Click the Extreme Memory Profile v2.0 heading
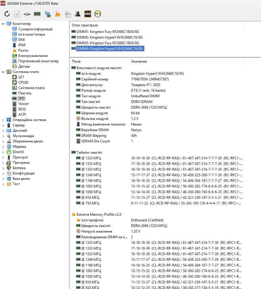This screenshot has height=289, width=261. coord(99,215)
